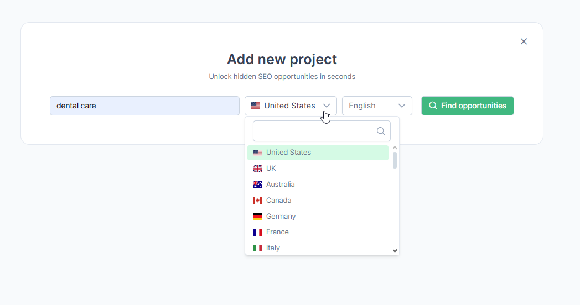The image size is (580, 305).
Task: Click the UK flag icon
Action: [x=257, y=169]
